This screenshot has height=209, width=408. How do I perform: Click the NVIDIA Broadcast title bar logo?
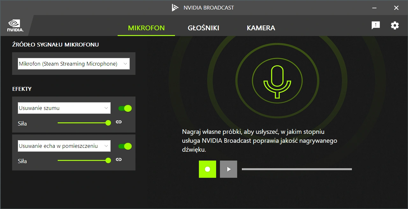coord(175,8)
